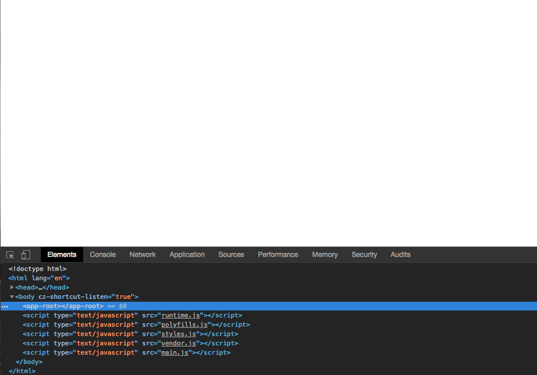Open the Application tab

coord(187,255)
